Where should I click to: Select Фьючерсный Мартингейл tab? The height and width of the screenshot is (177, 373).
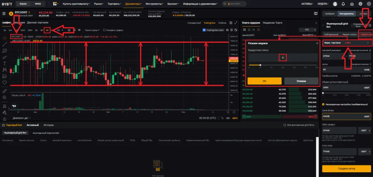coord(46,133)
